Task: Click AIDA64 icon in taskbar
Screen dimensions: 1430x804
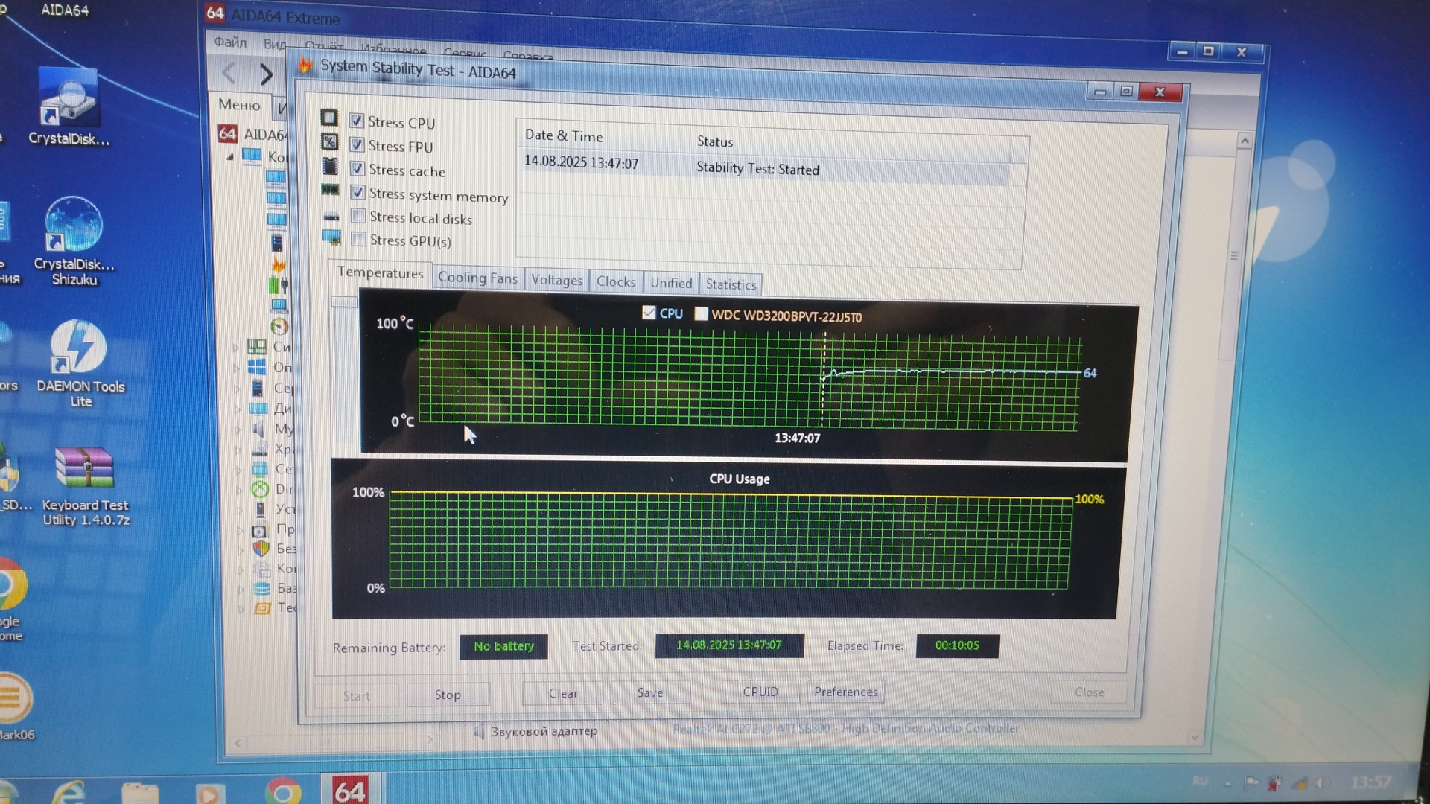Action: pos(349,791)
